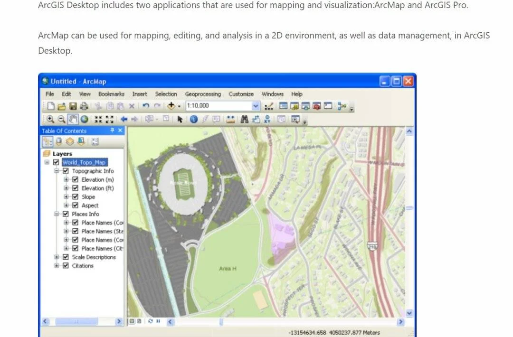Go back to previous extent arrow
513x337 pixels.
(123, 119)
